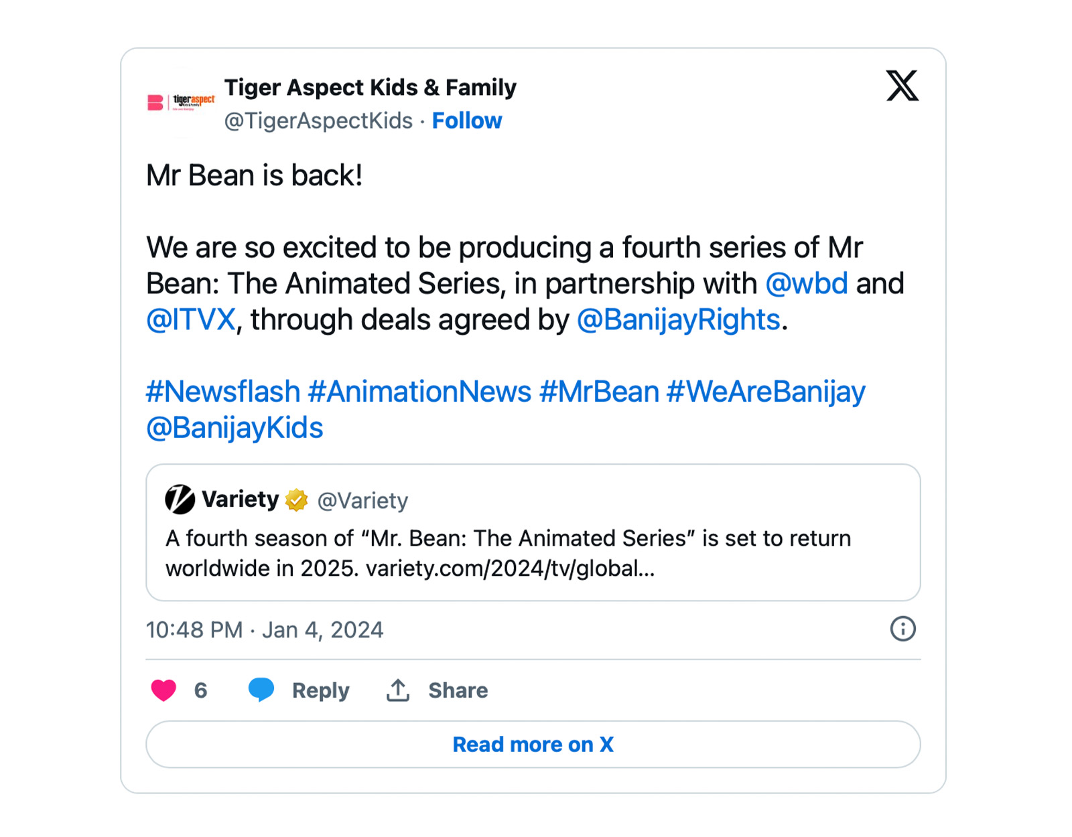Select the #AnimationNews hashtag
The height and width of the screenshot is (837, 1072).
point(419,391)
